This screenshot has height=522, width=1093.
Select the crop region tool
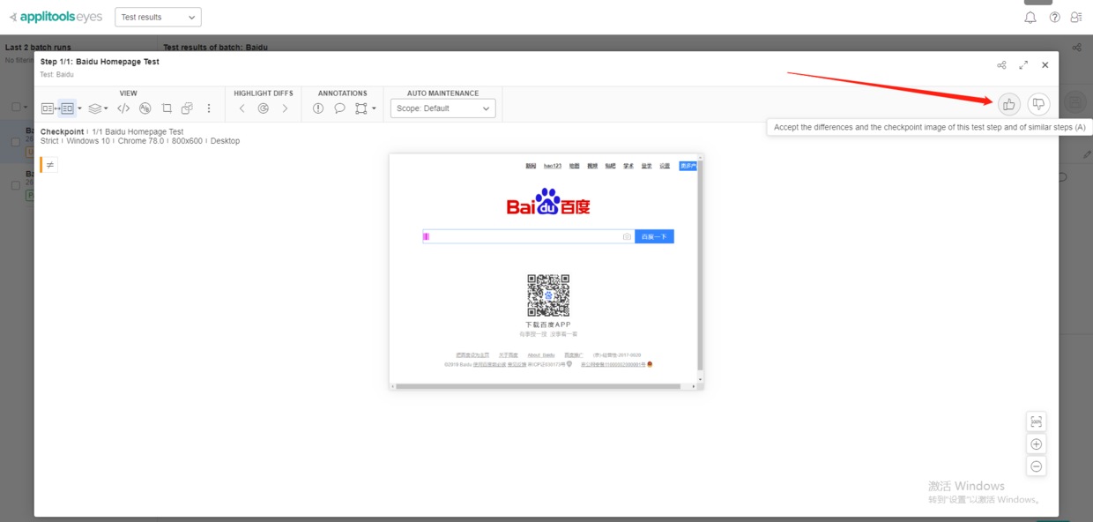click(x=167, y=108)
